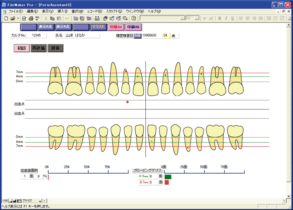Click the Print icon in toolbar

(x=31, y=18)
